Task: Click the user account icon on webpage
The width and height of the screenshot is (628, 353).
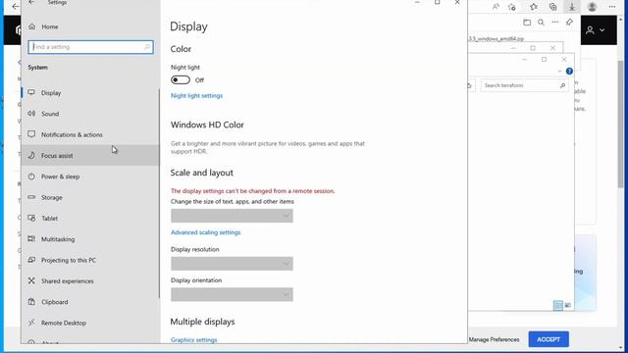Action: point(590,30)
